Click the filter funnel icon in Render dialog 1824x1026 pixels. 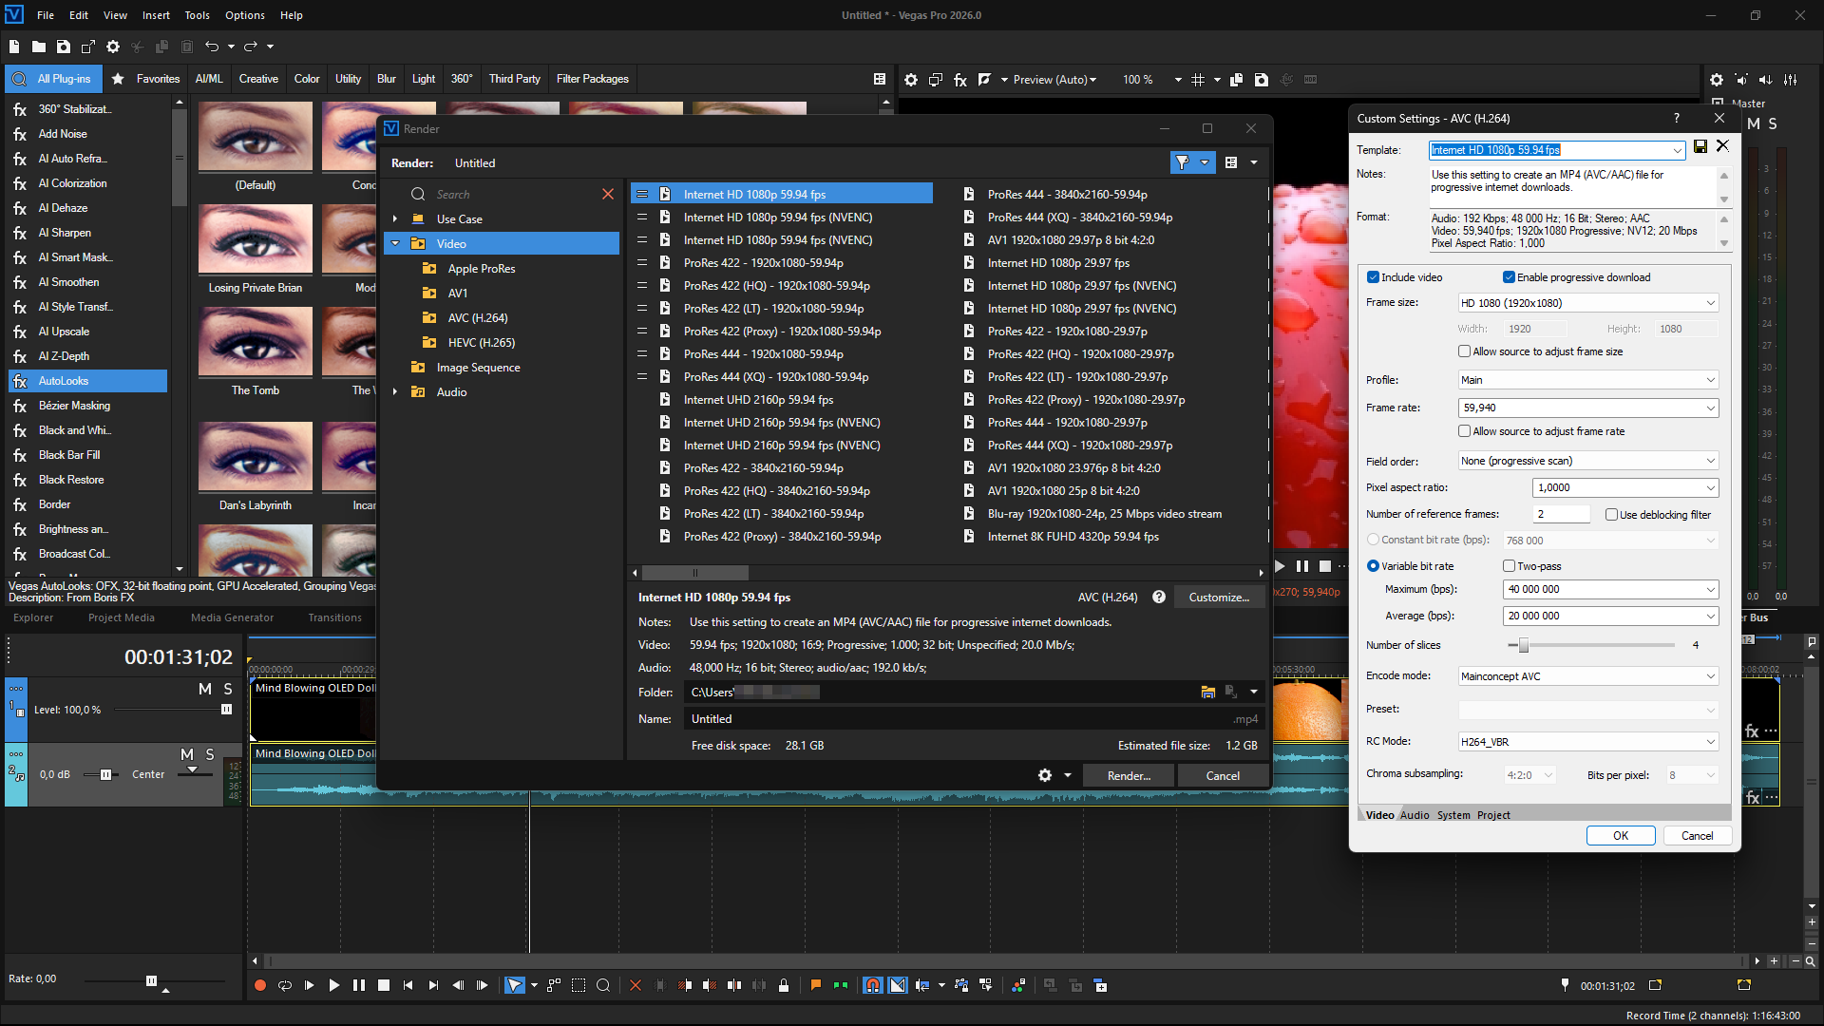pyautogui.click(x=1182, y=163)
